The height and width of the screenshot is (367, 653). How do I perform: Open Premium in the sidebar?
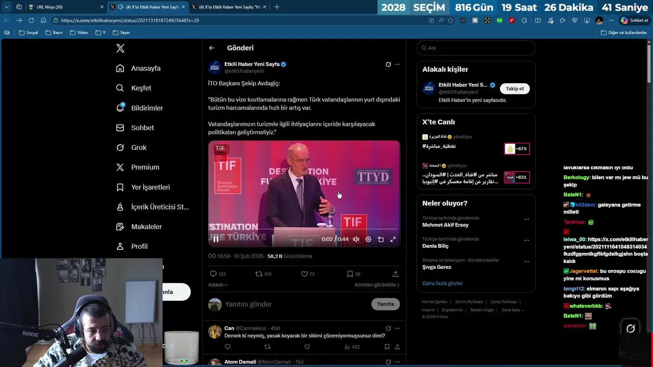(137, 167)
